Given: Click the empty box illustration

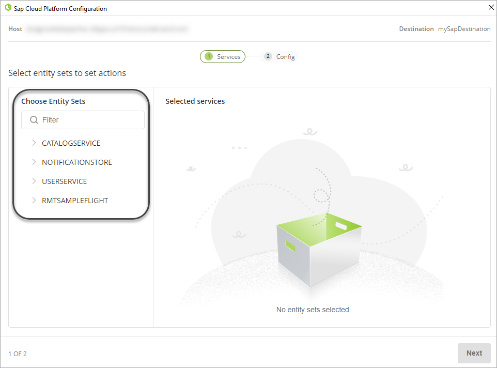Looking at the screenshot, I should tap(319, 249).
